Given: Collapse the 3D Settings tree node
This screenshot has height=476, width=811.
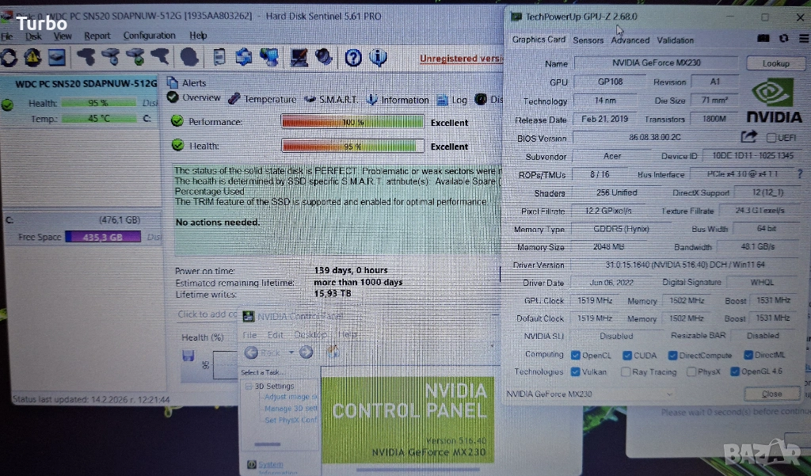Looking at the screenshot, I should tap(249, 387).
